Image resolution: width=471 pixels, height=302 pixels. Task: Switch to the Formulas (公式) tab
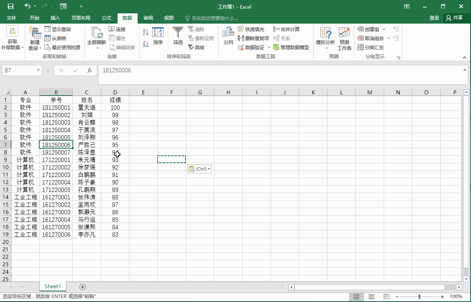point(106,18)
